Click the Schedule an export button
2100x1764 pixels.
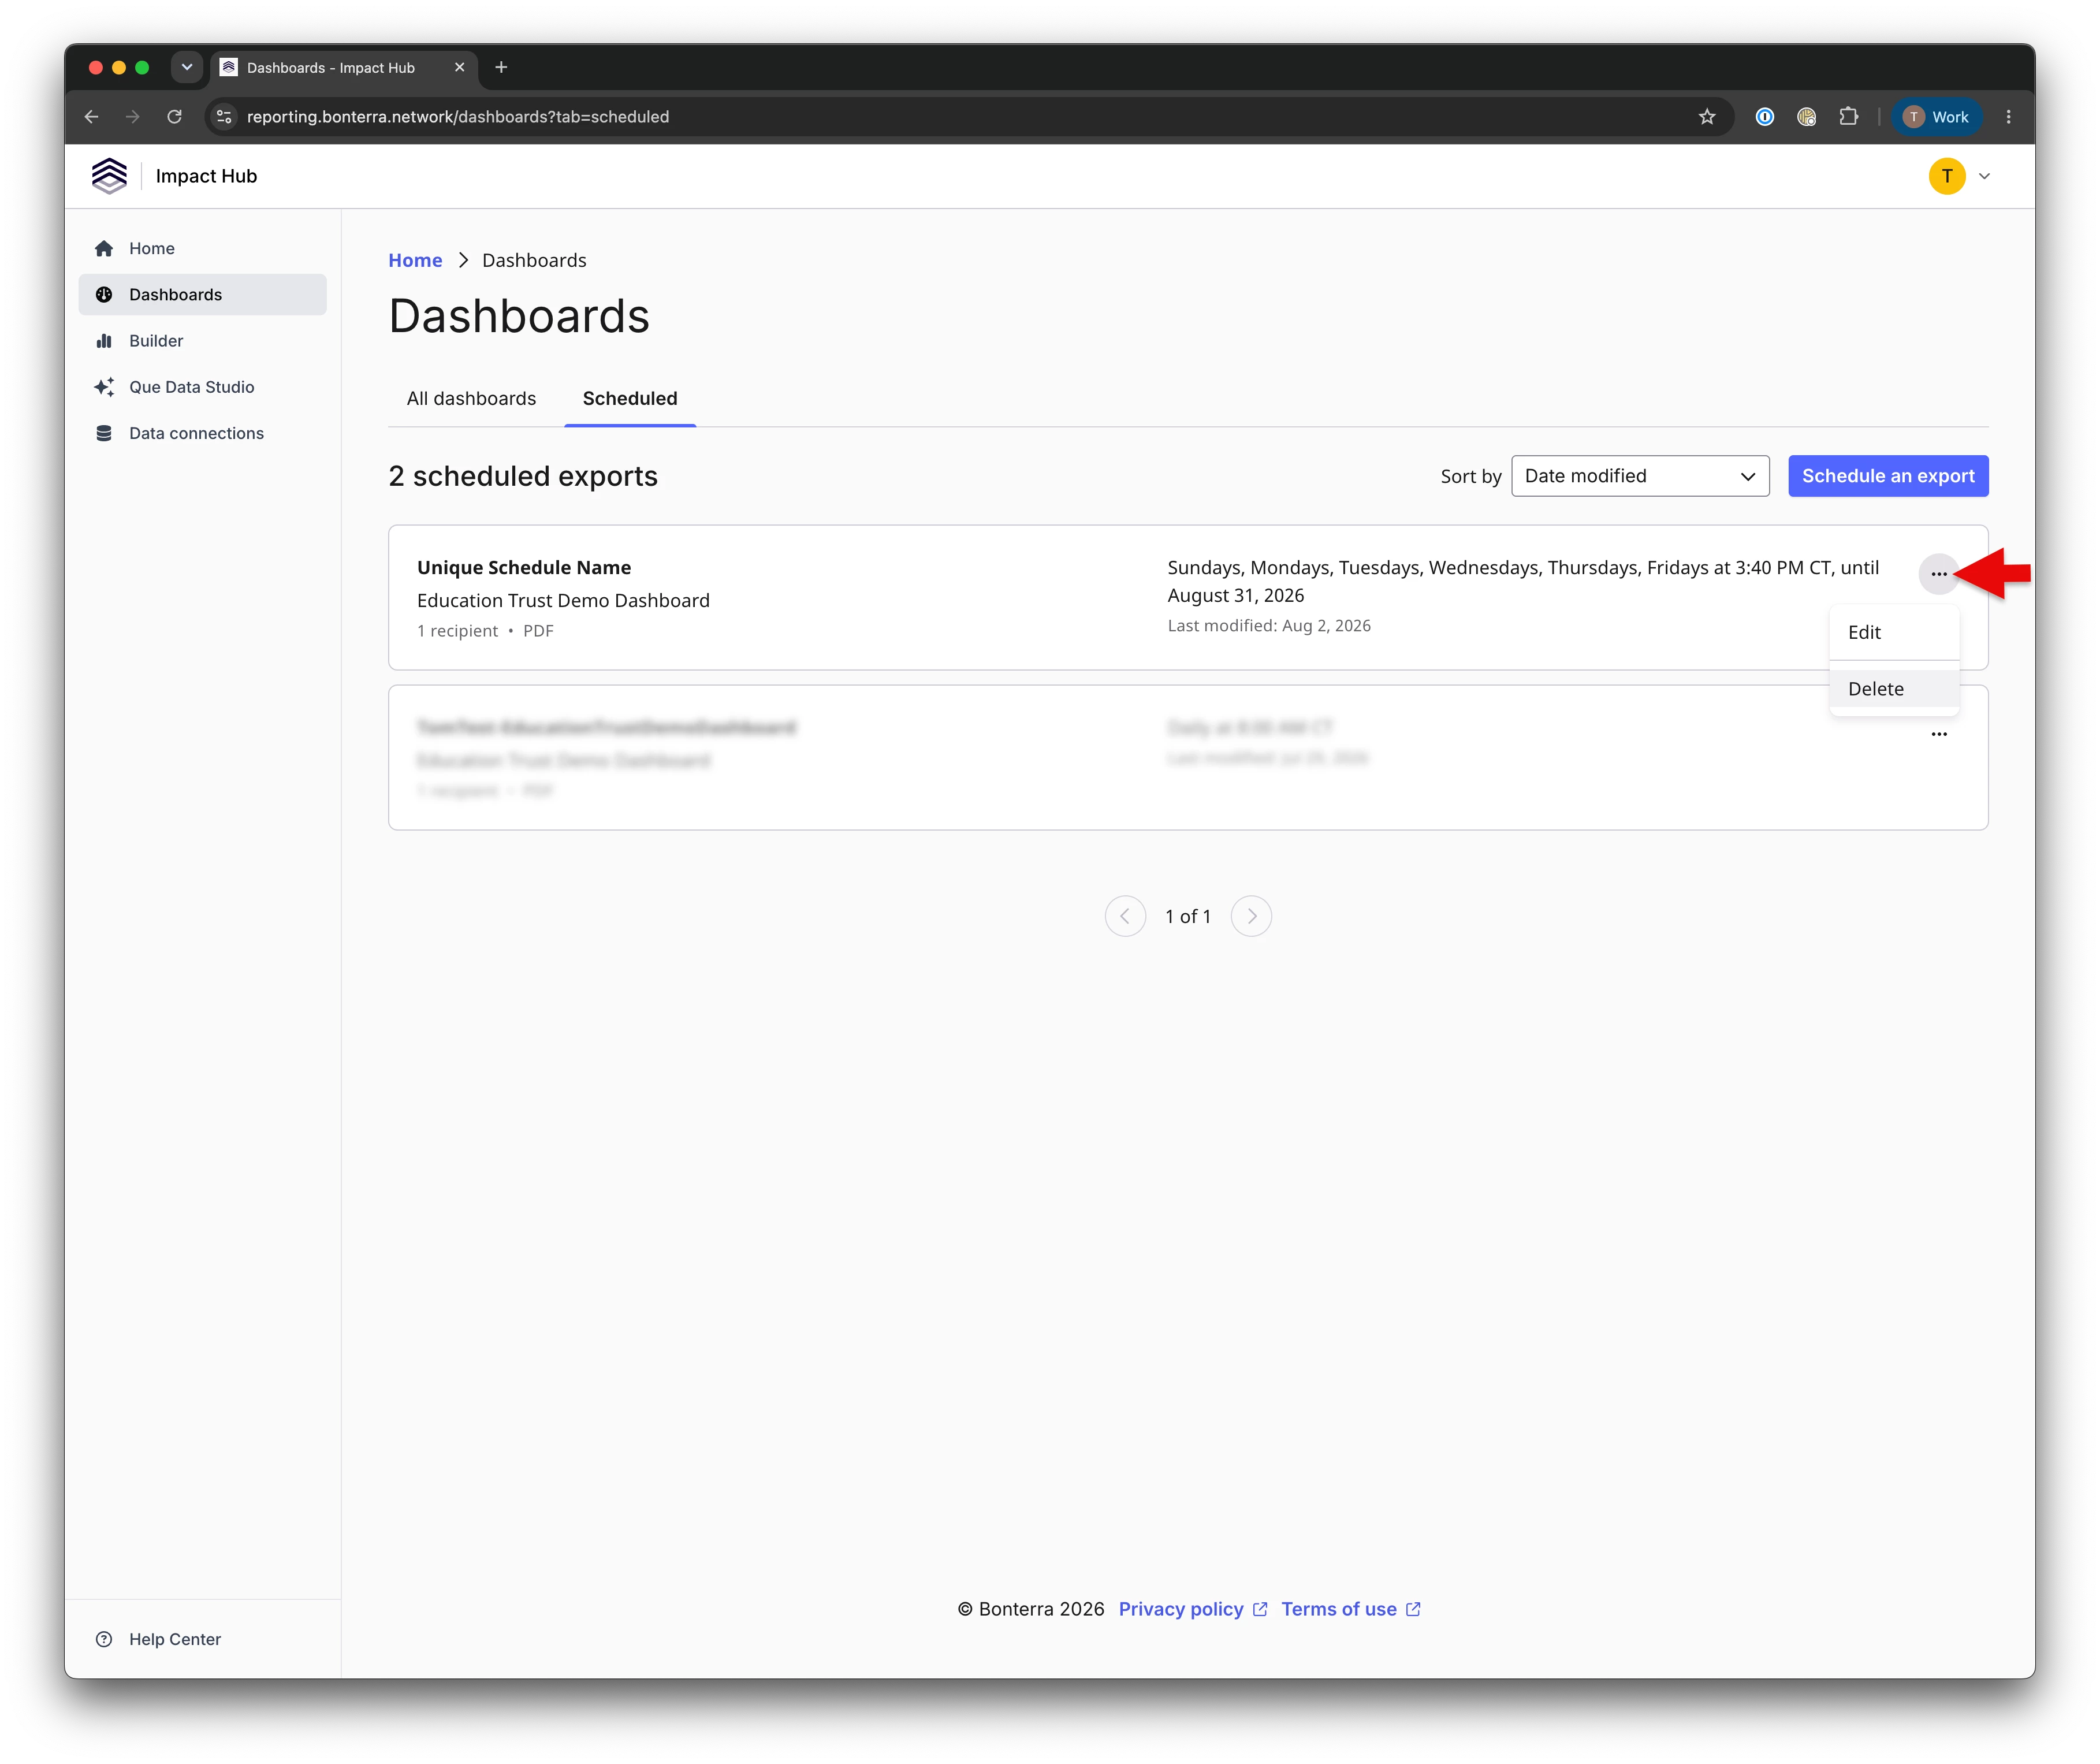[1887, 476]
